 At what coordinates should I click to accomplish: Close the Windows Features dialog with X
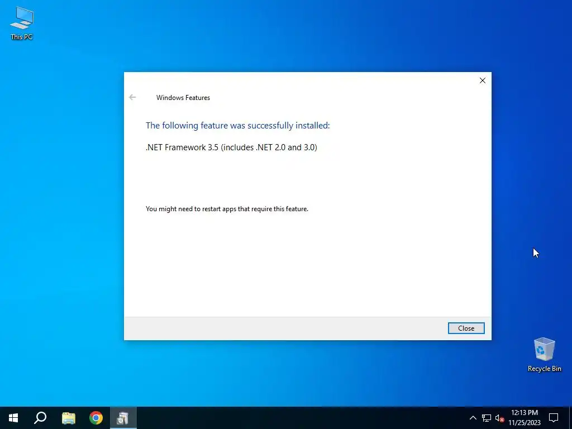(x=482, y=80)
